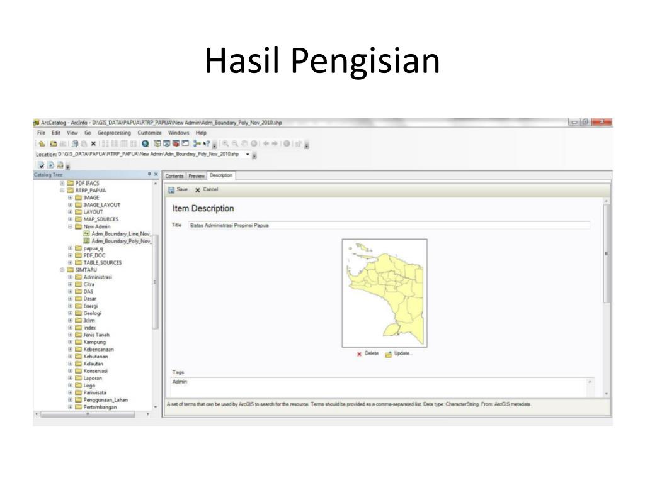
Task: Switch to Large Icons view
Action: pyautogui.click(x=105, y=144)
